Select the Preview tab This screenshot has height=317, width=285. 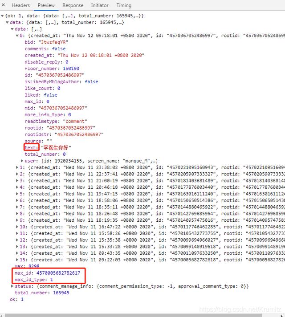(46, 5)
